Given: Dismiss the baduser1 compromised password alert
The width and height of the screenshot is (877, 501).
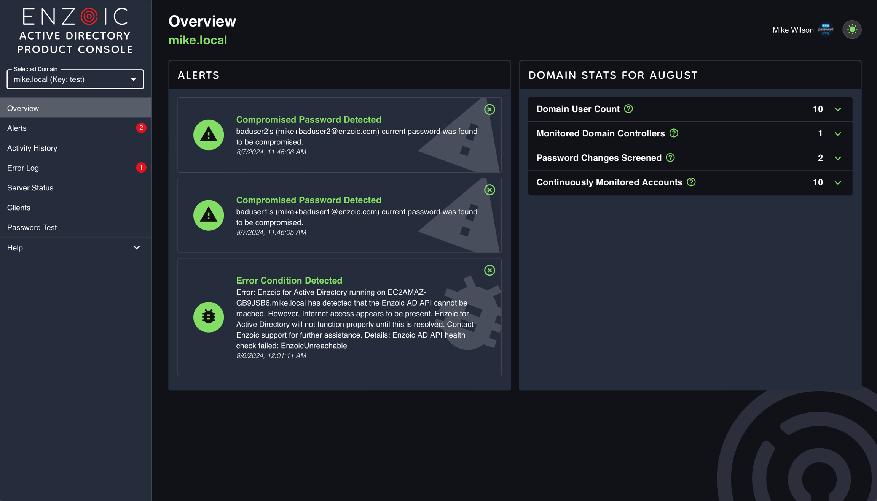Looking at the screenshot, I should 490,190.
